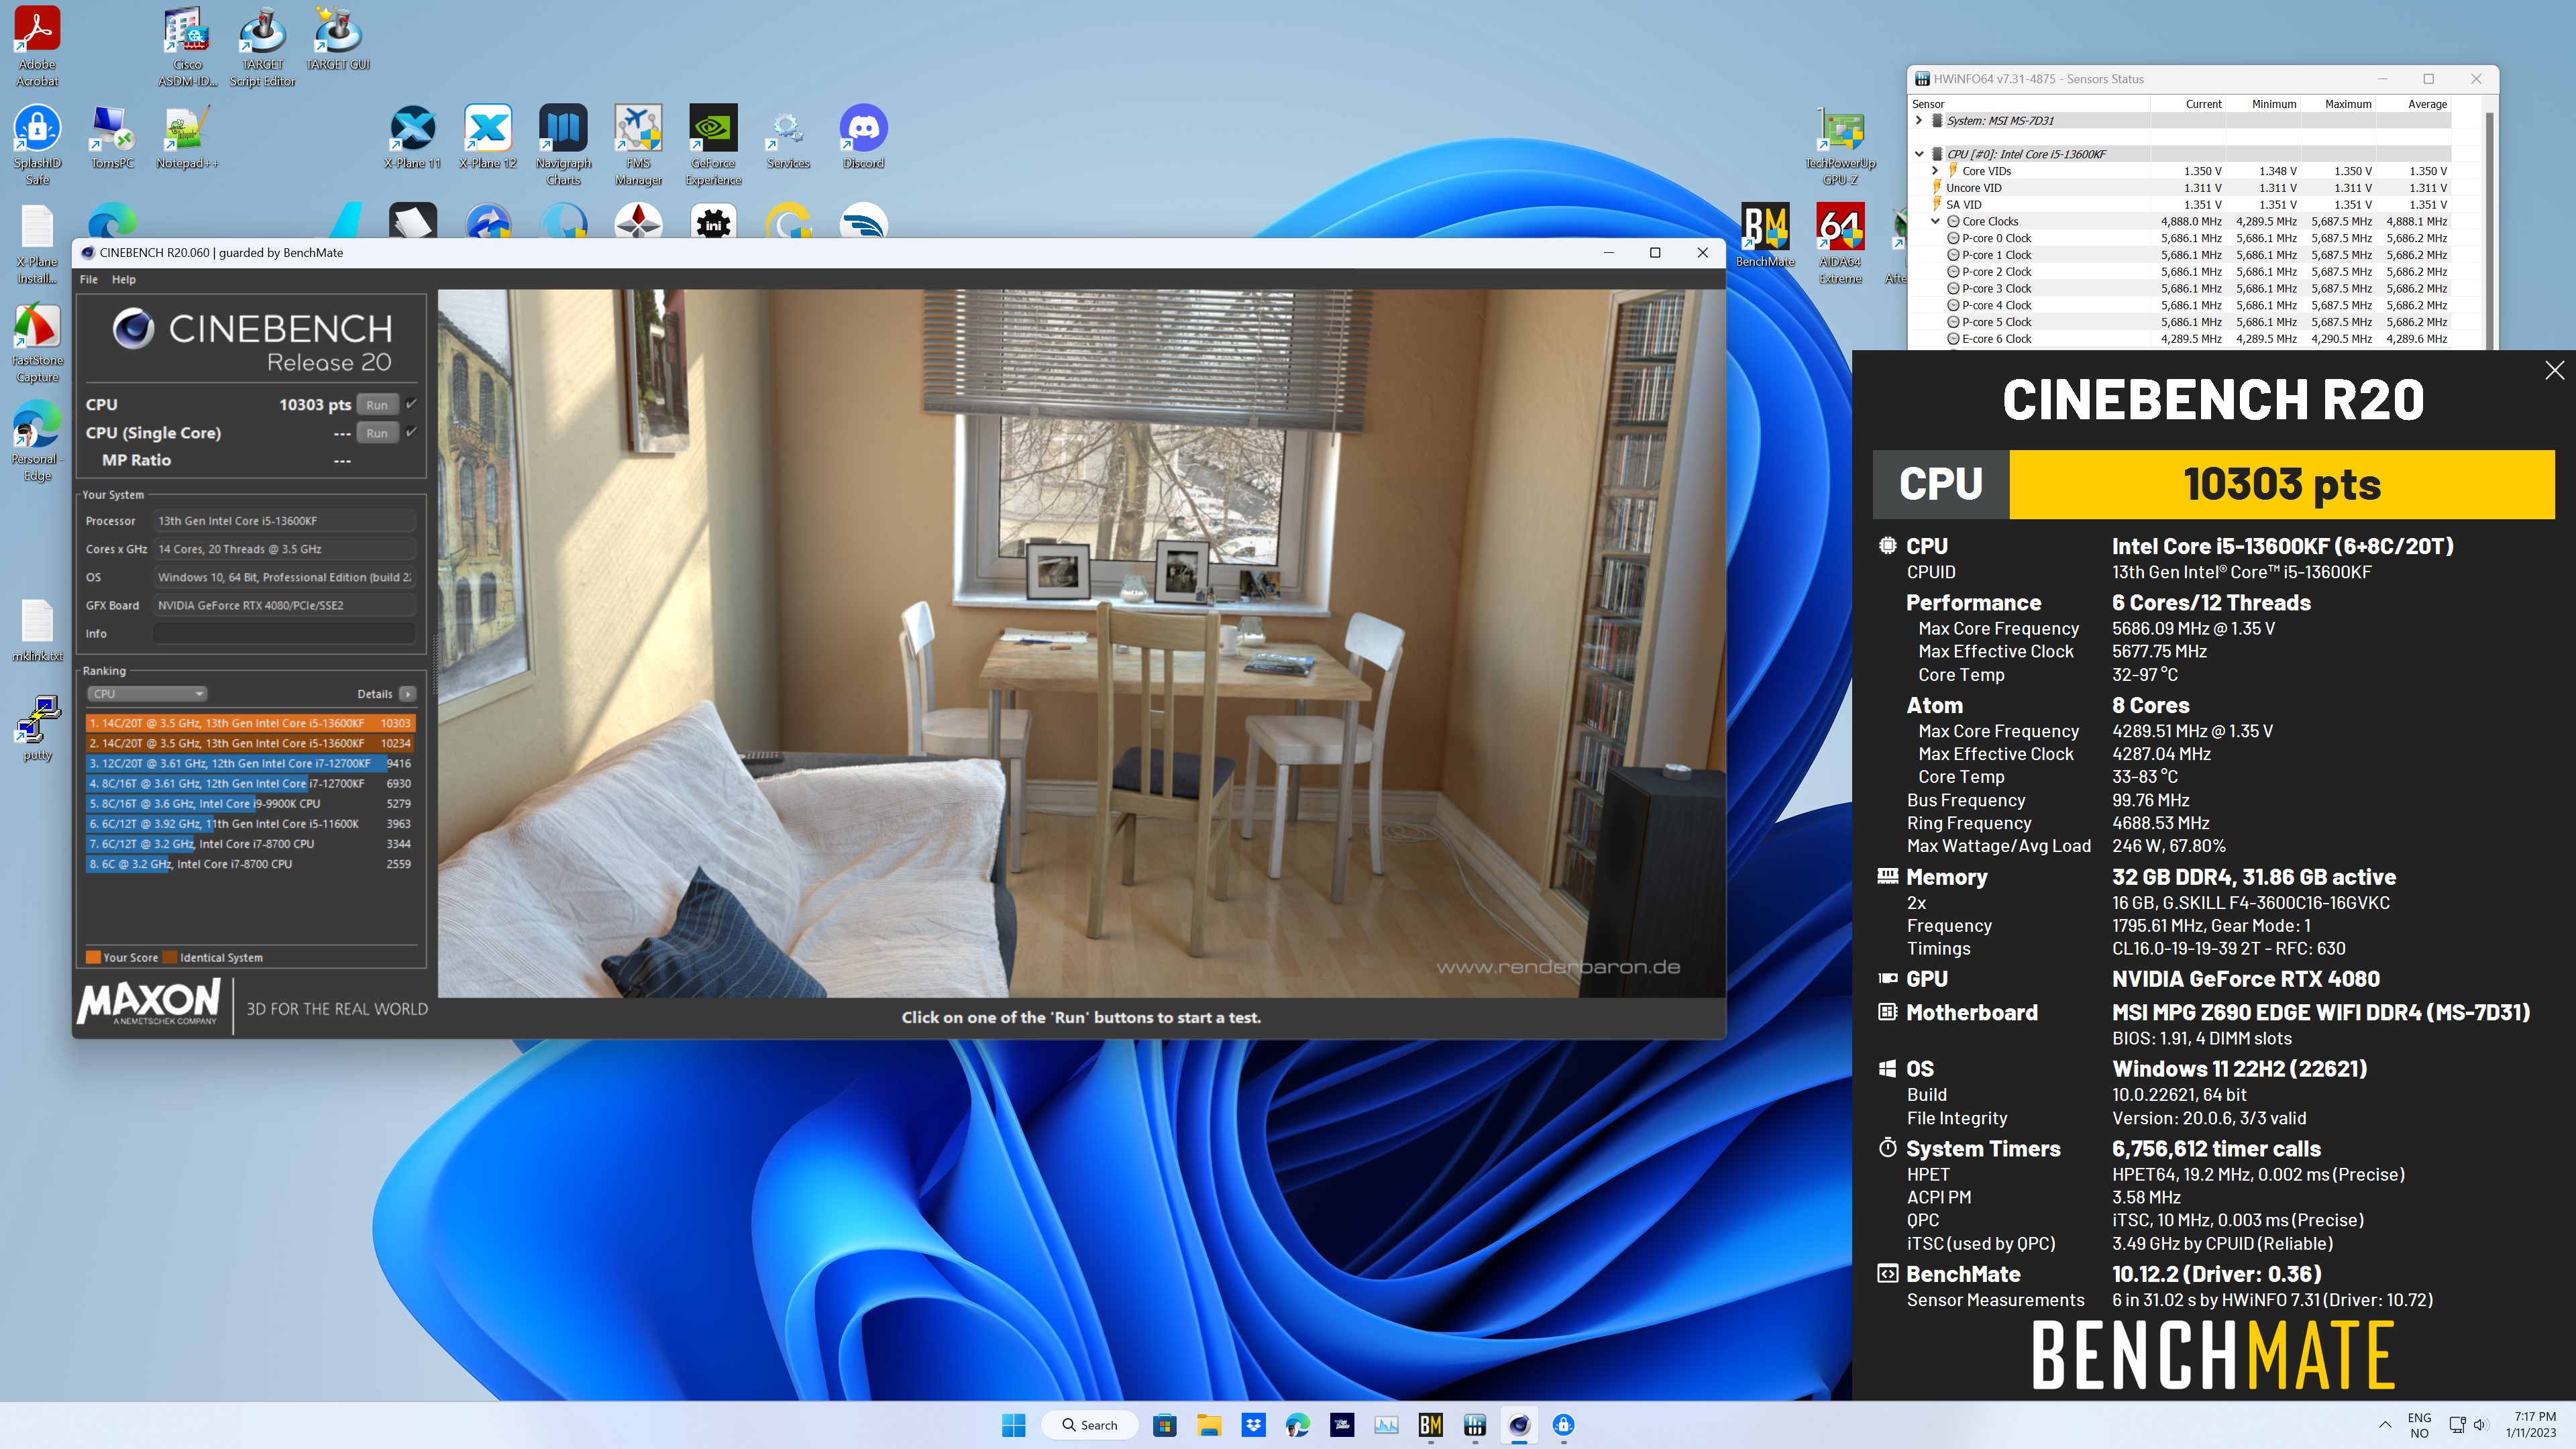
Task: Open the clock showing 7:17 PM
Action: [2530, 1425]
